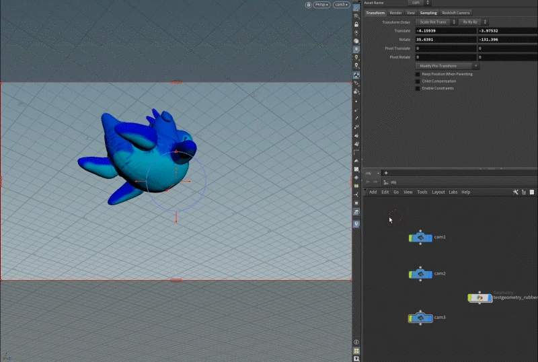Click the list view icon in network editor
The image size is (538, 362).
(x=532, y=192)
